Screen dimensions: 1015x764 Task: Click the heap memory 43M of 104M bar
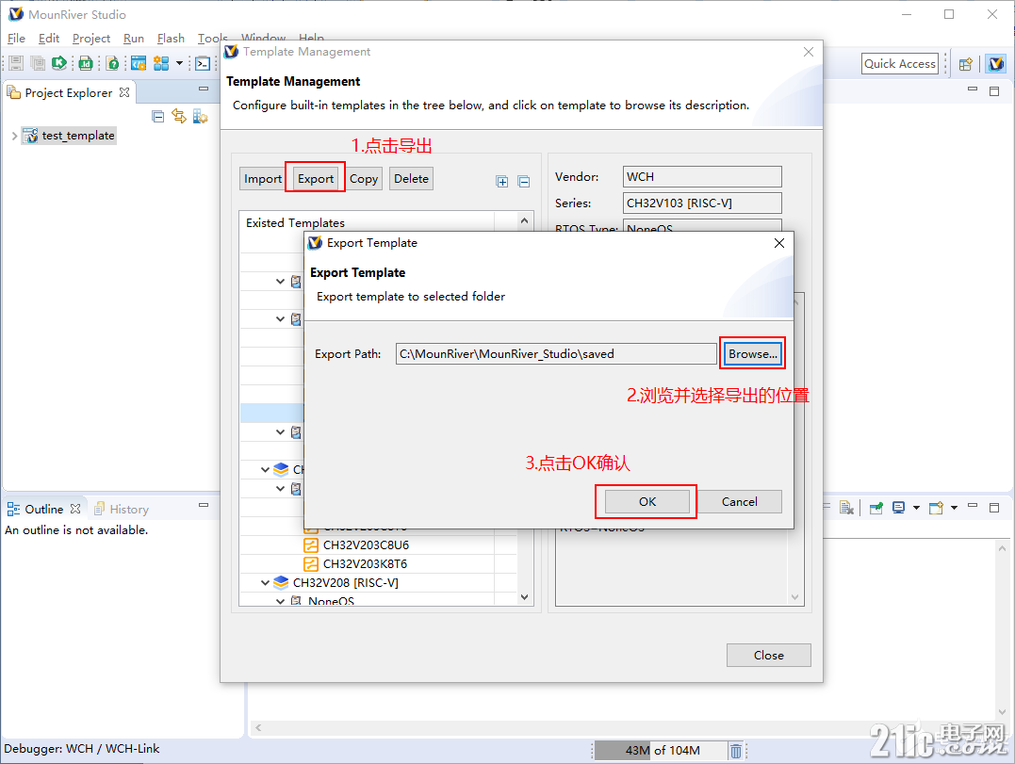click(661, 751)
